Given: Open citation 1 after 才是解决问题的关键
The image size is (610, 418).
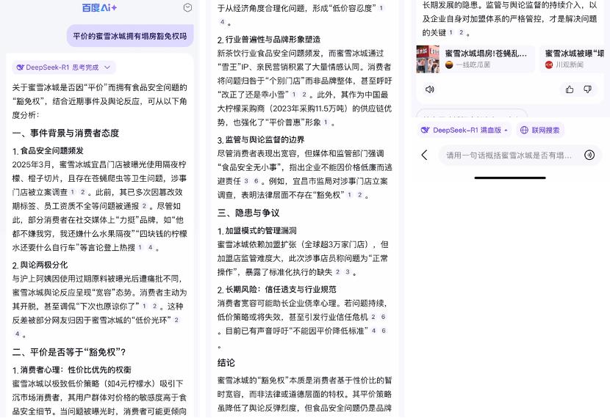Looking at the screenshot, I should click(x=451, y=32).
